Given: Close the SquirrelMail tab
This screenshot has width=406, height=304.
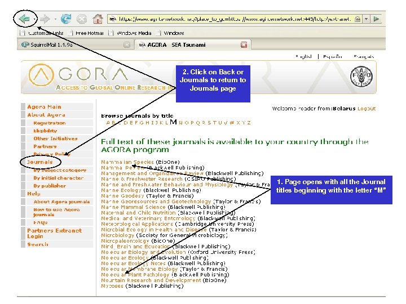Looking at the screenshot, I should pos(127,44).
